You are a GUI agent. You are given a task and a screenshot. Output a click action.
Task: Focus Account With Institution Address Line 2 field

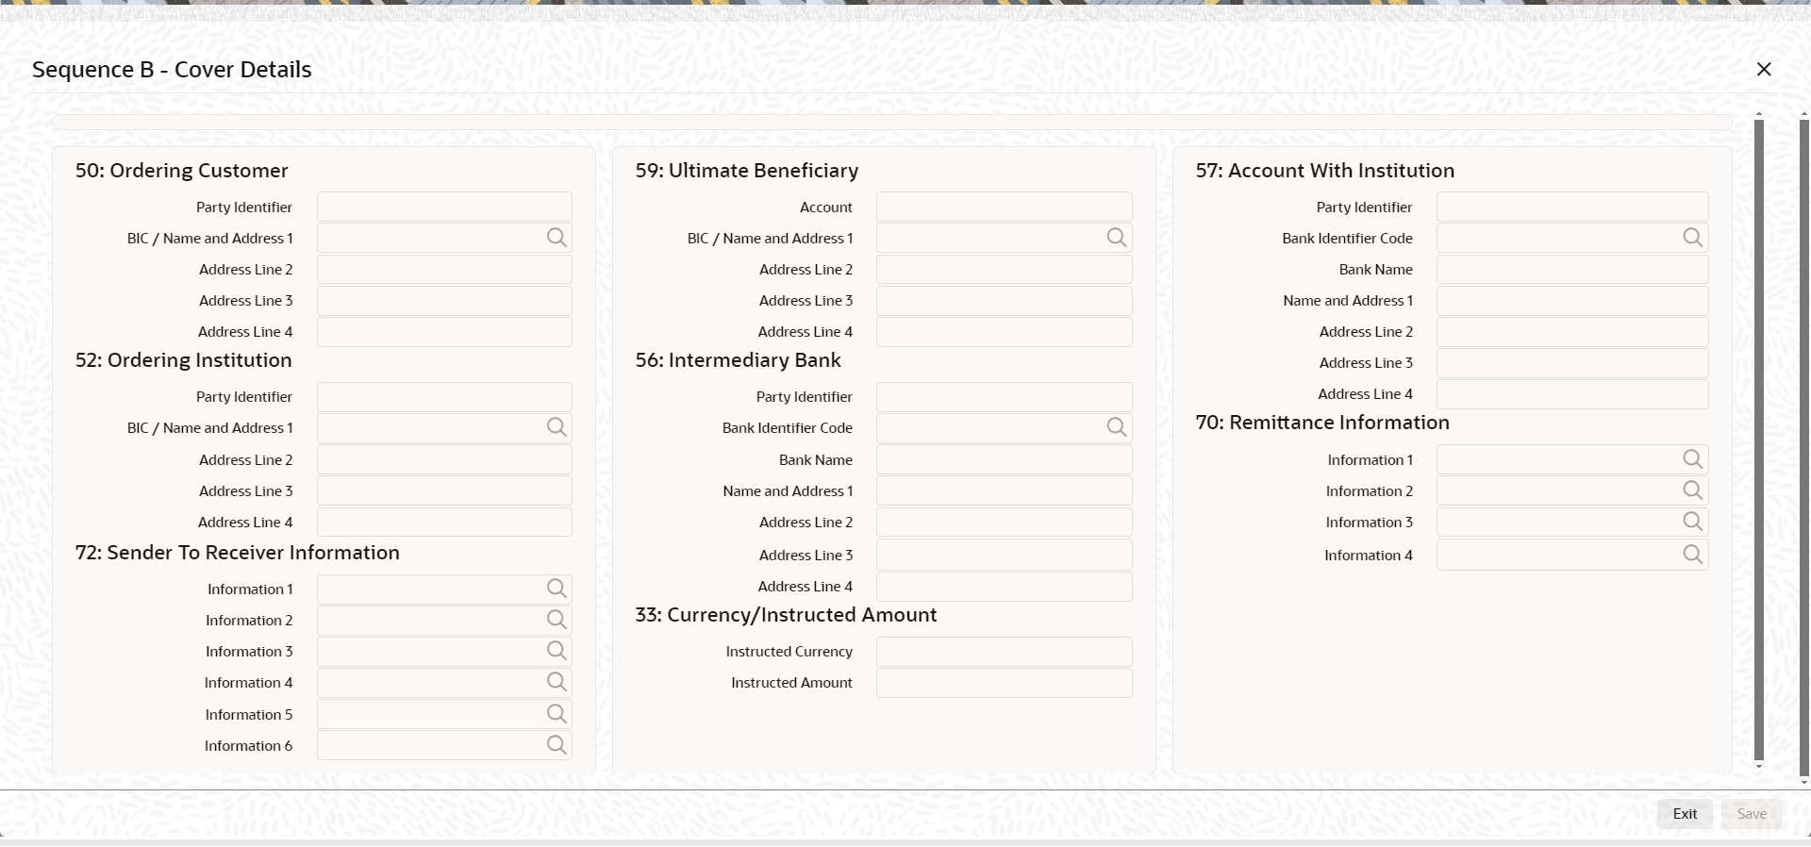(x=1572, y=331)
